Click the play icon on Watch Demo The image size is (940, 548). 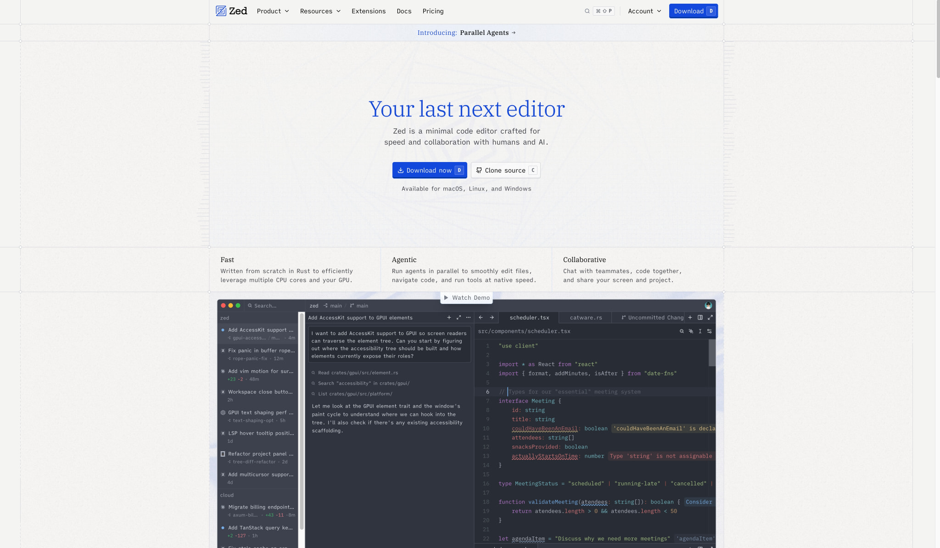(446, 298)
